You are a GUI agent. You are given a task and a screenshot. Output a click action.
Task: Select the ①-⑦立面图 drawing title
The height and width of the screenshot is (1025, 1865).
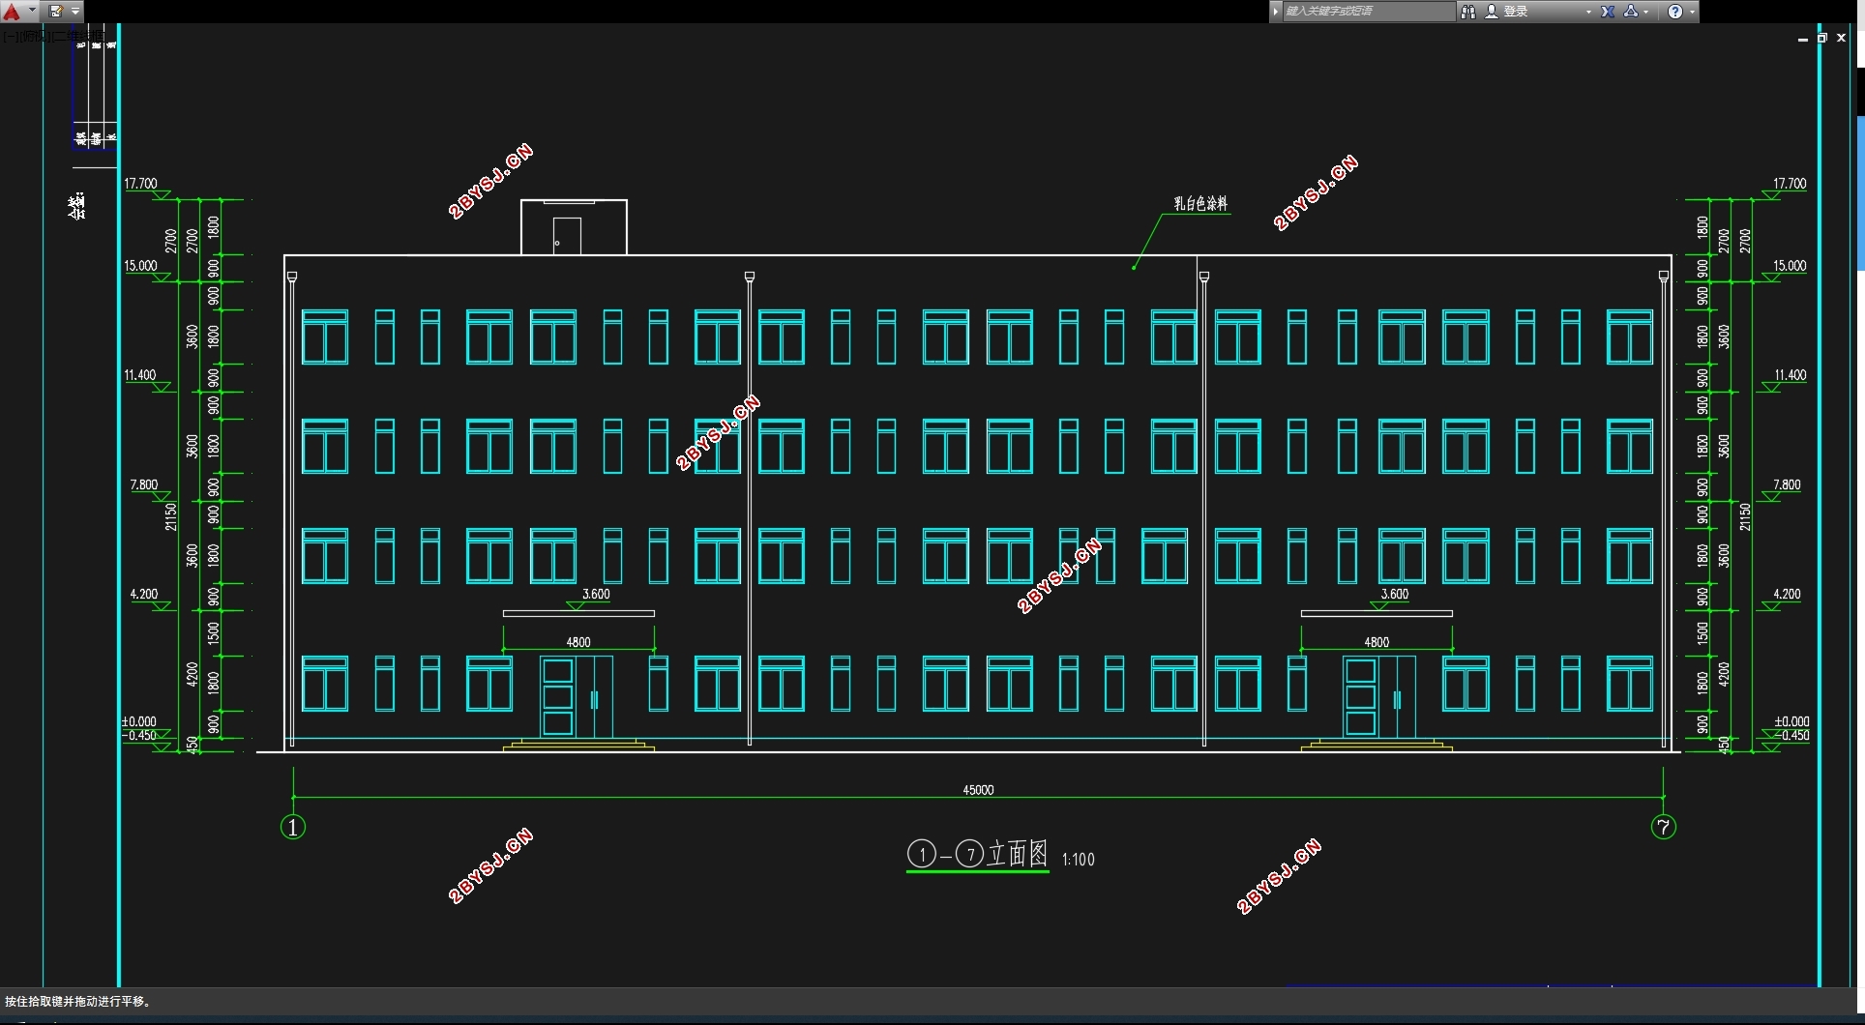pos(978,854)
